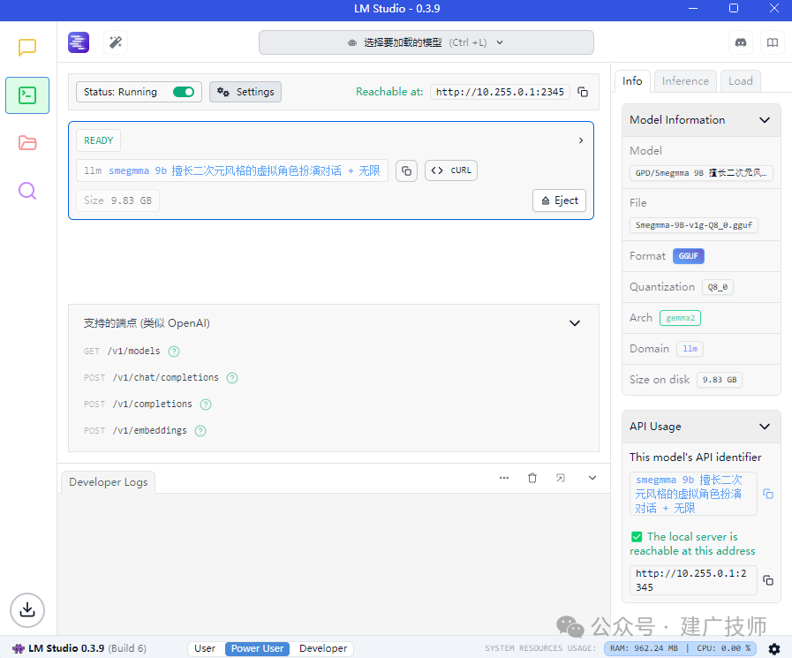This screenshot has width=792, height=658.
Task: Click the GGUF format badge
Action: pyautogui.click(x=689, y=256)
